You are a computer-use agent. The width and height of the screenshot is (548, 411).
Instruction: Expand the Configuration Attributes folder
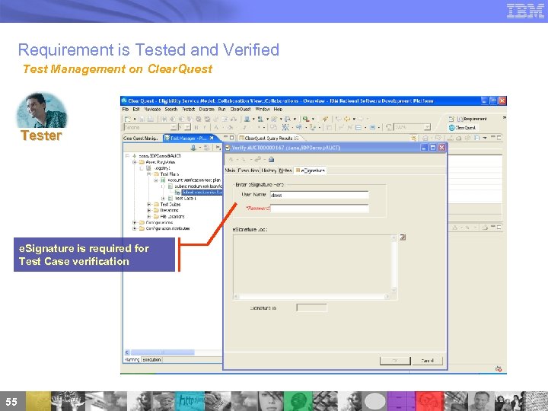(x=135, y=228)
